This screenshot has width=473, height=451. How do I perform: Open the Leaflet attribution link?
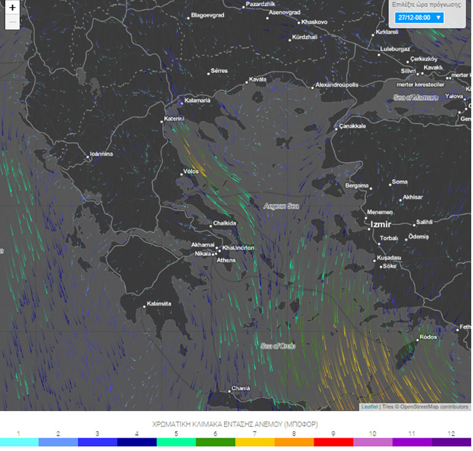click(369, 407)
